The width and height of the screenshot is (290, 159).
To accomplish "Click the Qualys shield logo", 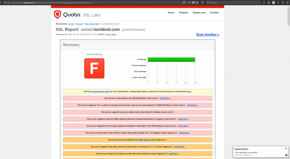I will pyautogui.click(x=57, y=14).
